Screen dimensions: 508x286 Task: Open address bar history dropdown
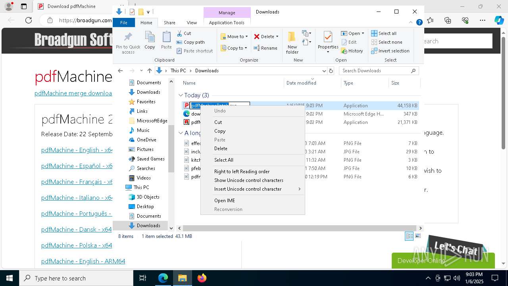point(324,71)
